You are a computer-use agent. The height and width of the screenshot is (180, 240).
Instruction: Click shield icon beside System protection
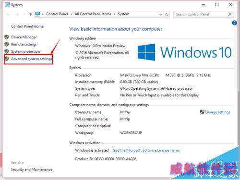tap(7, 51)
